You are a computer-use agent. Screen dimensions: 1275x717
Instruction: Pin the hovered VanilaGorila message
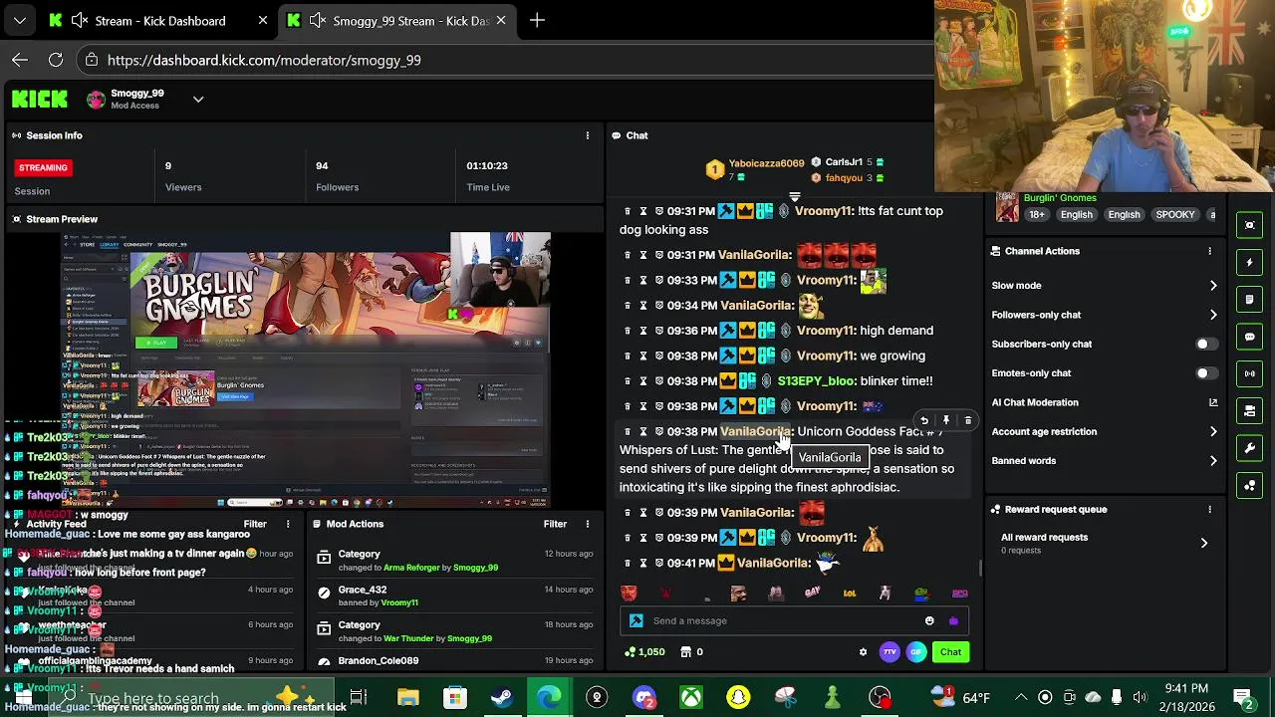(946, 420)
